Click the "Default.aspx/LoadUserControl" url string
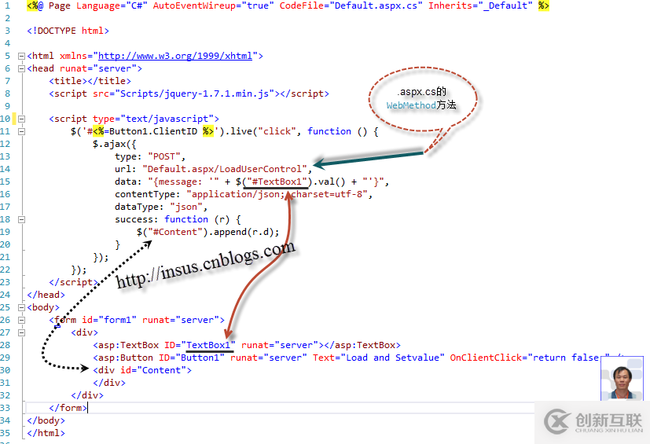Viewport: 650px width, 444px height. pyautogui.click(x=225, y=169)
